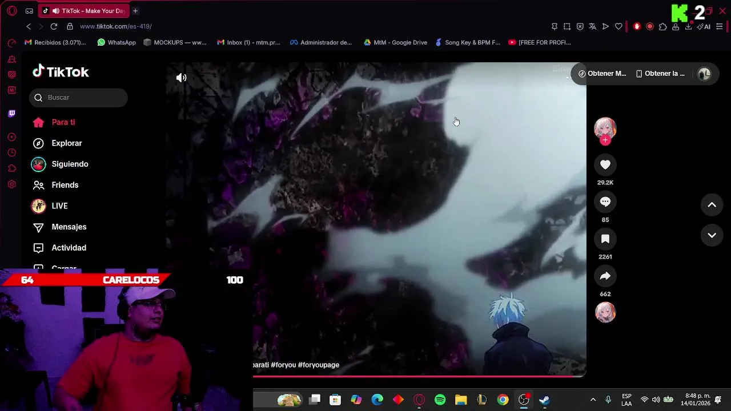This screenshot has width=731, height=411.
Task: Click the translate page icon
Action: tap(592, 26)
